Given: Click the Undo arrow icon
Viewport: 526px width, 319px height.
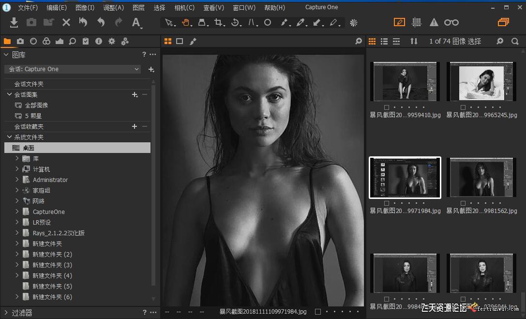Looking at the screenshot, I should click(101, 22).
